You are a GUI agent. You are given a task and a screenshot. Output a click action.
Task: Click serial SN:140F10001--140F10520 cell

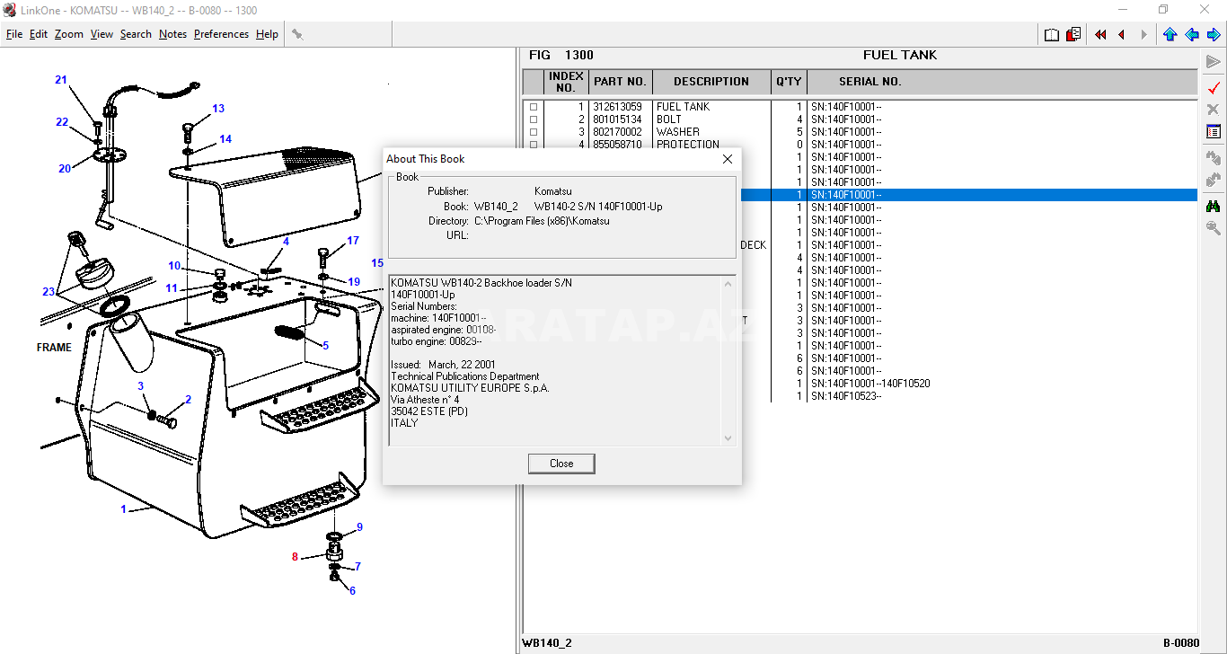coord(870,384)
